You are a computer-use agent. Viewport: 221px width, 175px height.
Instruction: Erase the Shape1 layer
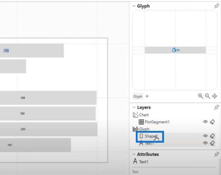[x=212, y=136]
